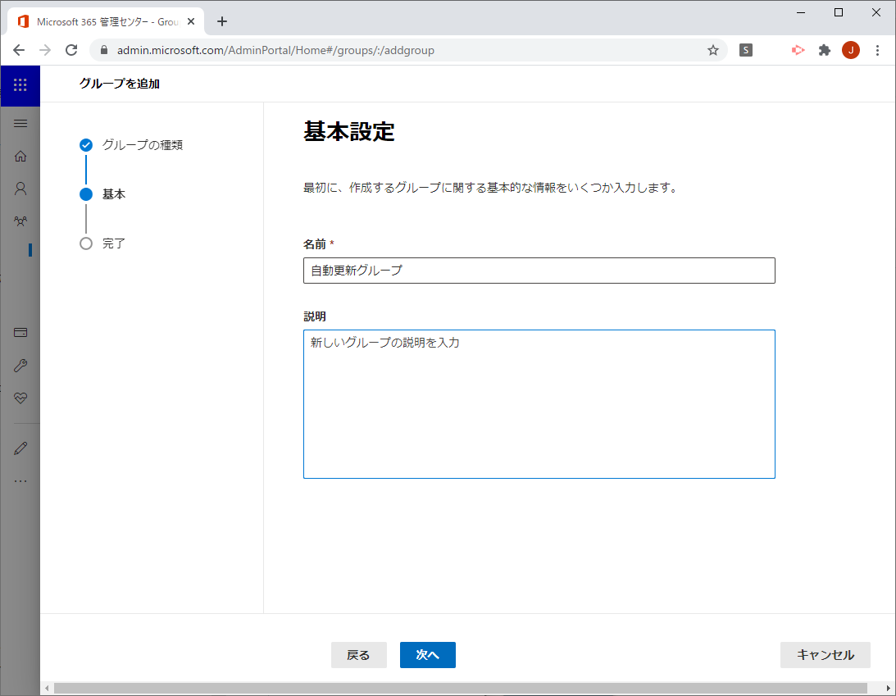Reload the page
The width and height of the screenshot is (896, 696).
[x=71, y=50]
